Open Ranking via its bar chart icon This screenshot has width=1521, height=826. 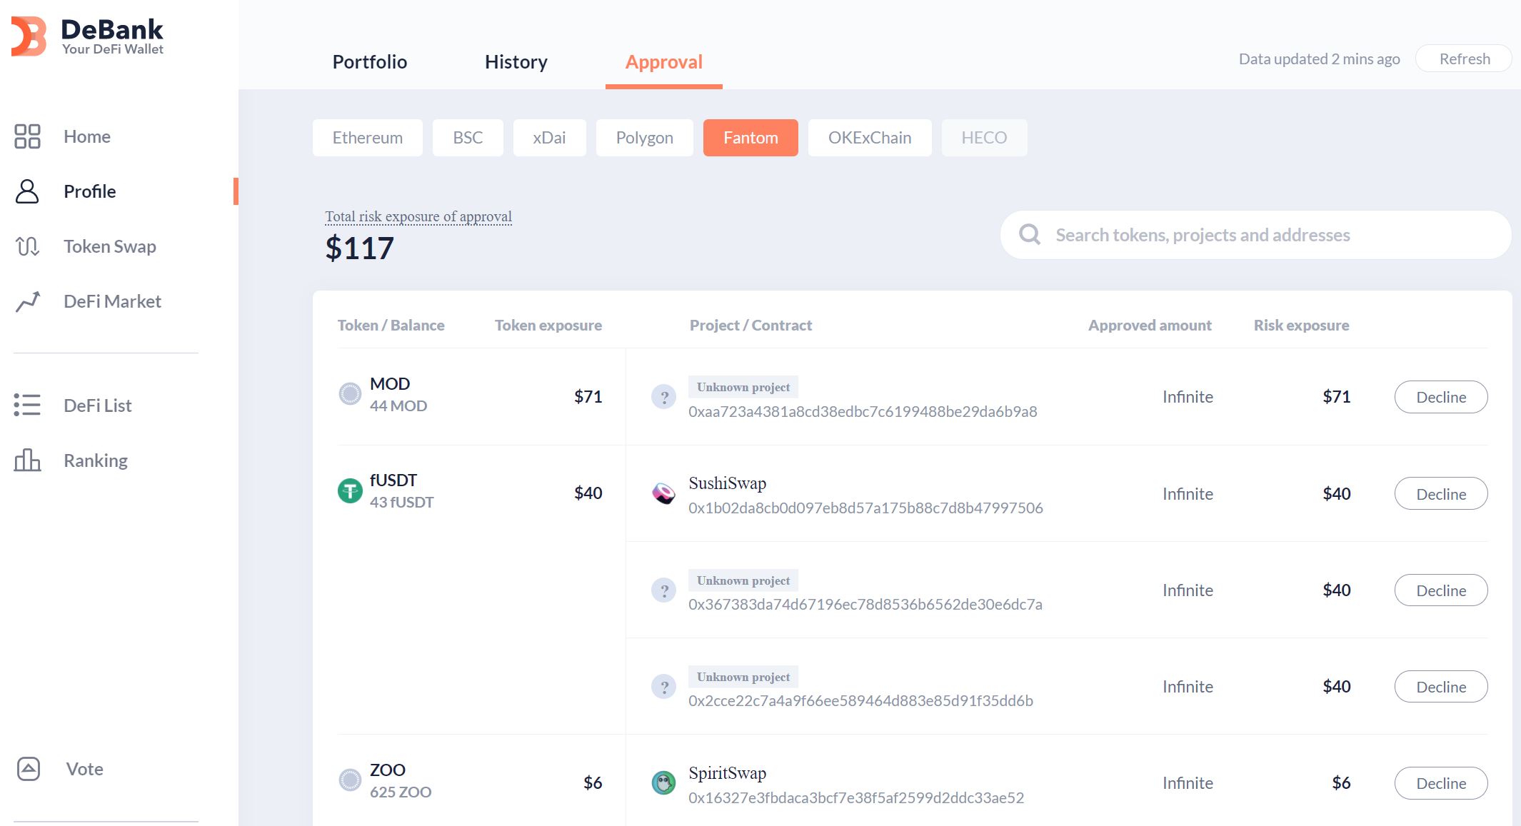(27, 460)
